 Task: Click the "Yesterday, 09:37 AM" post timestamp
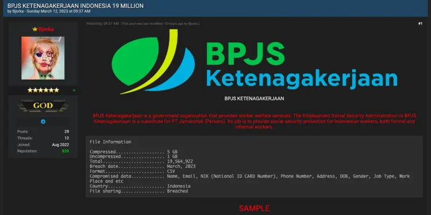click(102, 24)
